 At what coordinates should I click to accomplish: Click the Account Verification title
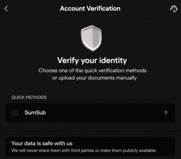[90, 8]
